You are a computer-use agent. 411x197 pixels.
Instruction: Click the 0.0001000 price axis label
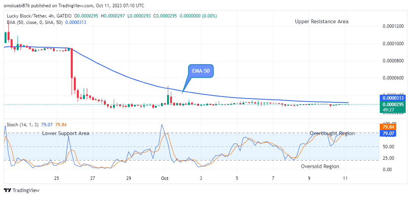[x=393, y=44]
